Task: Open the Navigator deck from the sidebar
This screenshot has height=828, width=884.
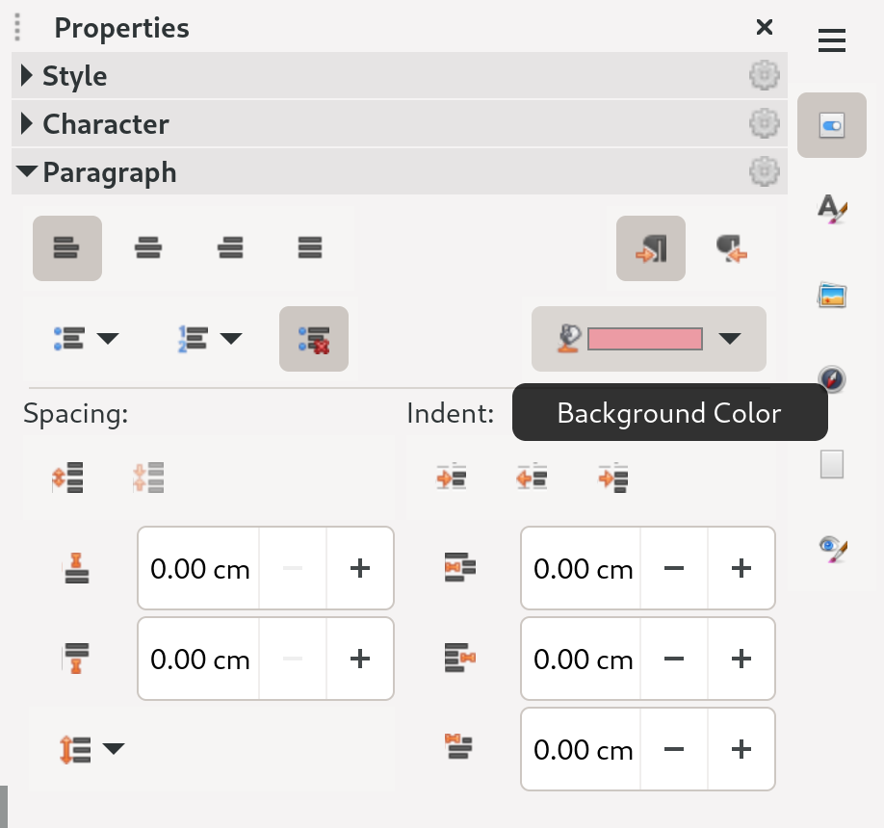Action: tap(831, 379)
